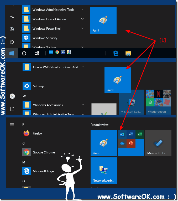Open the Microsoft To... tile
178x201 pixels.
[x=158, y=143]
